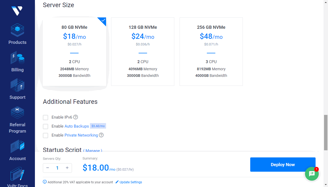Viewport: 328px width, 187px height.
Task: Open the Referral Program page
Action: [x=17, y=120]
